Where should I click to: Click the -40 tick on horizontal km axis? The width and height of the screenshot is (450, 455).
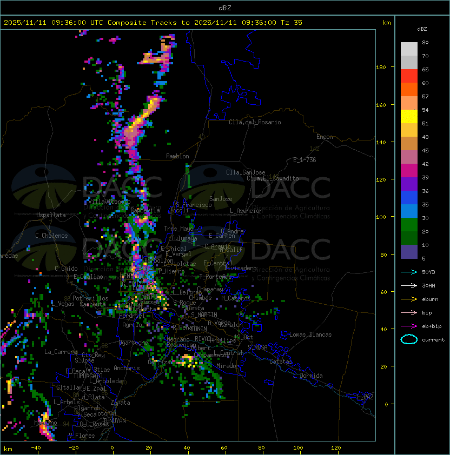[x=36, y=448]
